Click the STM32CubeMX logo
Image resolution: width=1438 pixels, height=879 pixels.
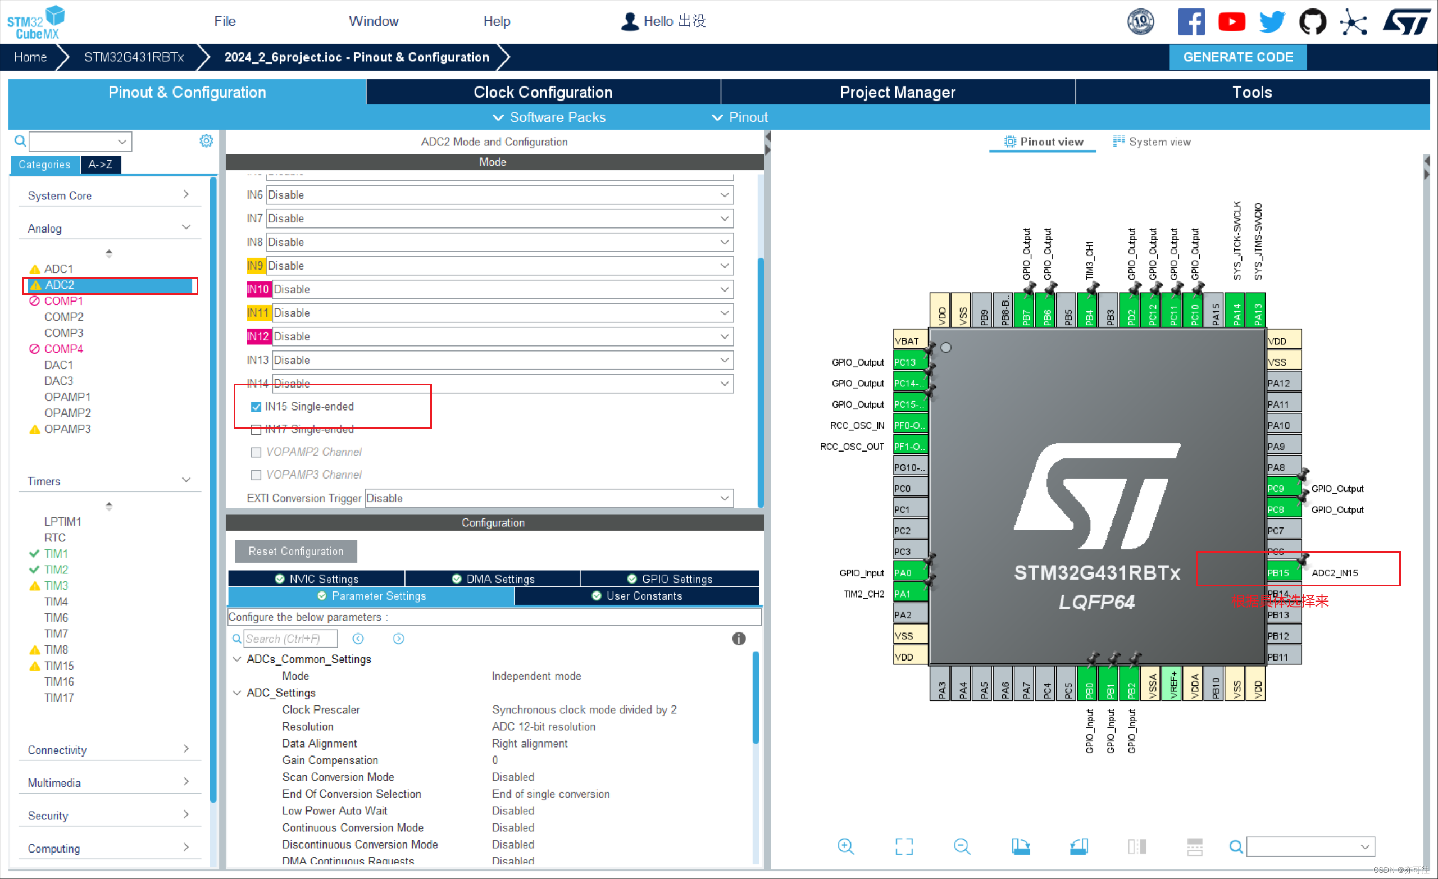(x=36, y=22)
